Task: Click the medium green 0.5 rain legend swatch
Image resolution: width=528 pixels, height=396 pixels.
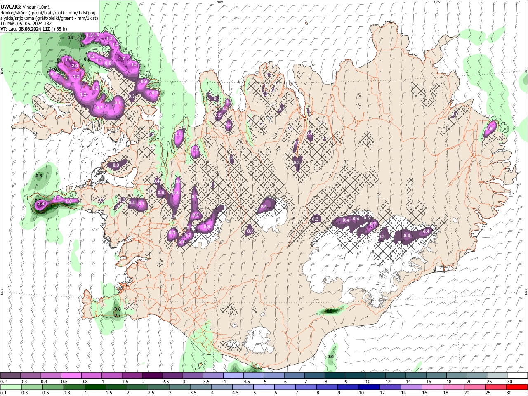Action: coord(53,387)
